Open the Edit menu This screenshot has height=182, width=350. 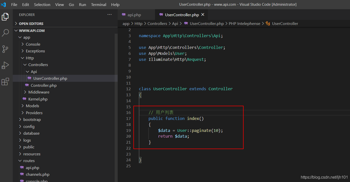[25, 4]
